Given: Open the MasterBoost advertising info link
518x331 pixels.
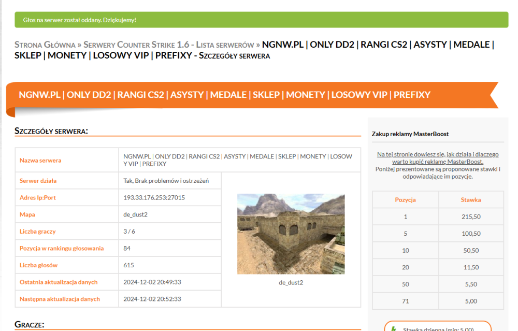Looking at the screenshot, I should [x=438, y=158].
